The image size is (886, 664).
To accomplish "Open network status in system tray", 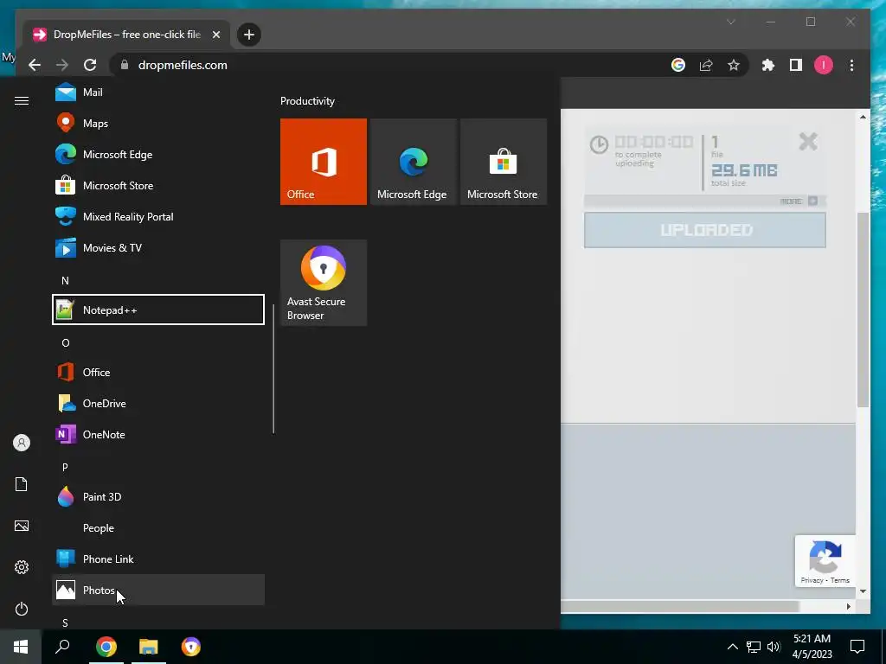I will click(x=754, y=647).
